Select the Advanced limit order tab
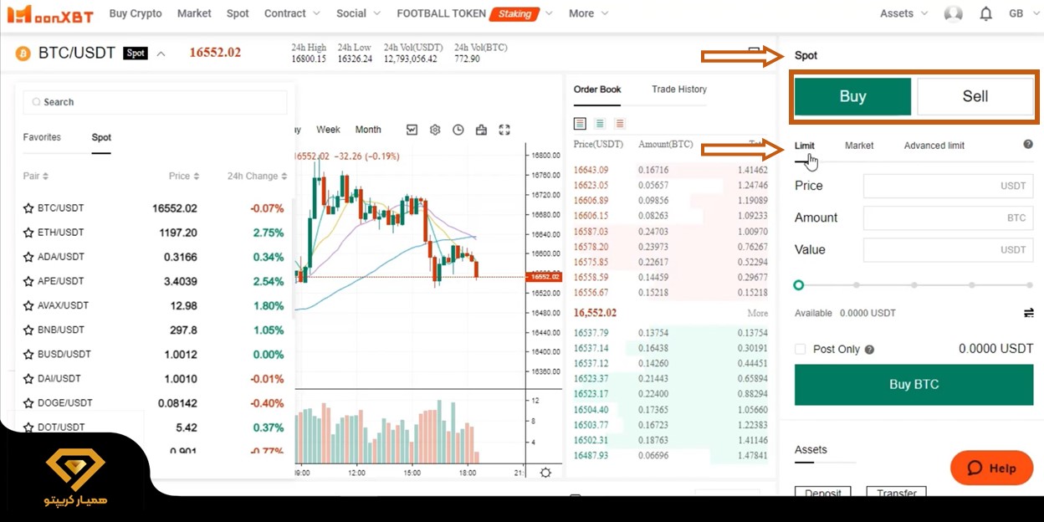Screen dimensions: 1044x522 (934, 145)
